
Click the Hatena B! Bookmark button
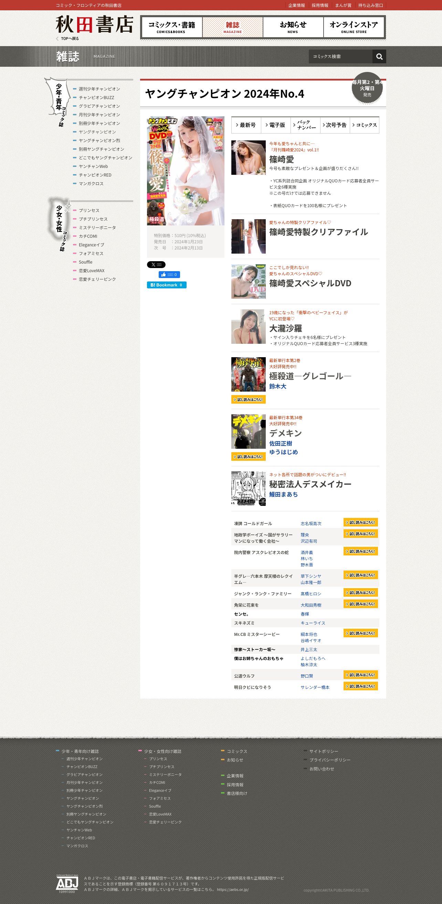167,285
